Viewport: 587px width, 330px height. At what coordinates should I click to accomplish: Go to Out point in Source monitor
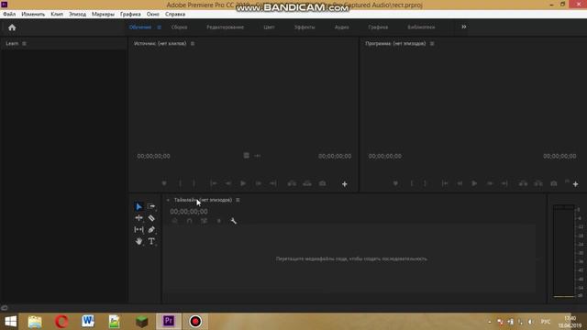[273, 183]
